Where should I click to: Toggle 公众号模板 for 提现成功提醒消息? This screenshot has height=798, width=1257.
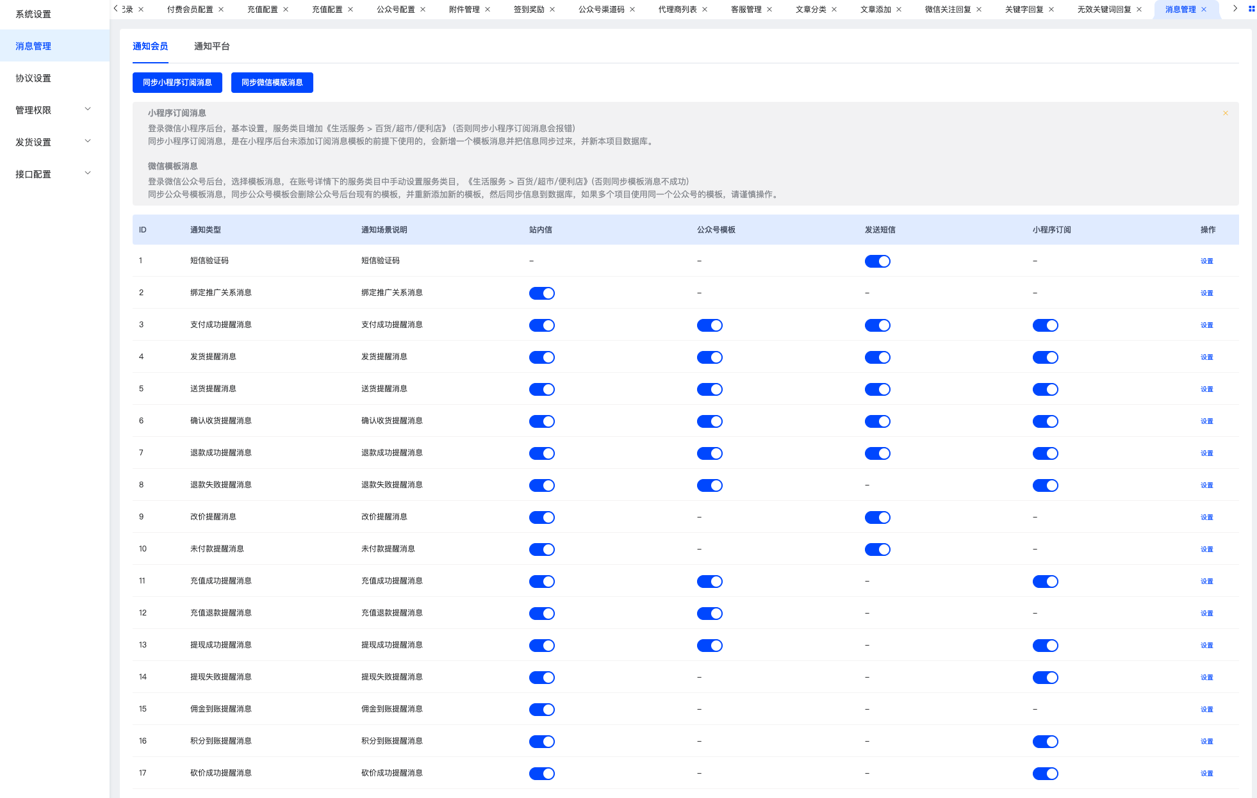point(710,646)
